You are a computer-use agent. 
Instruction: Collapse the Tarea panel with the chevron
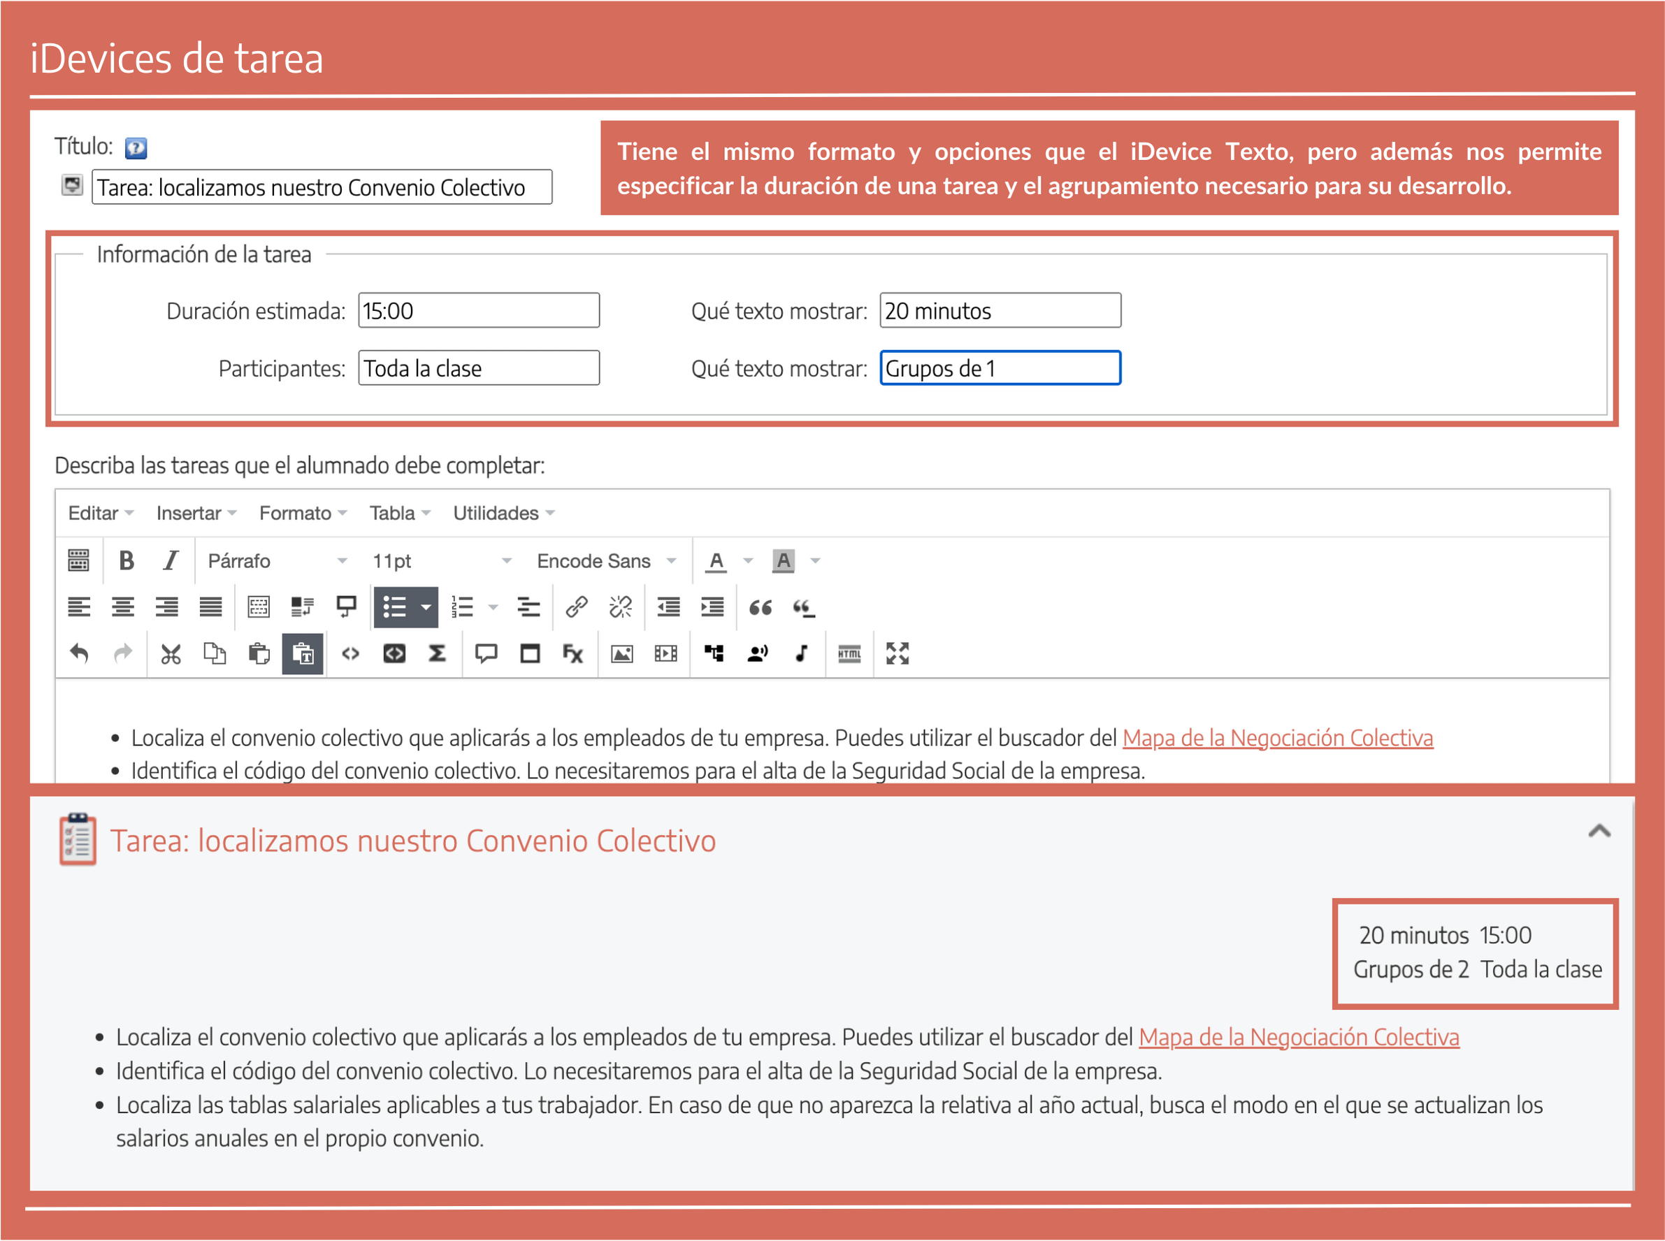click(x=1601, y=832)
